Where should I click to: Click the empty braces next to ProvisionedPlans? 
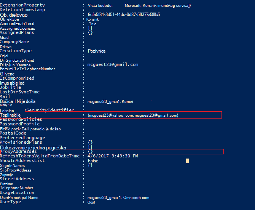90,142
